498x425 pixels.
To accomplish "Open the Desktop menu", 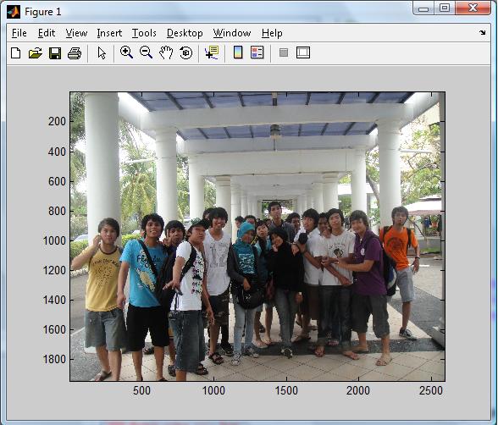I will (x=185, y=33).
